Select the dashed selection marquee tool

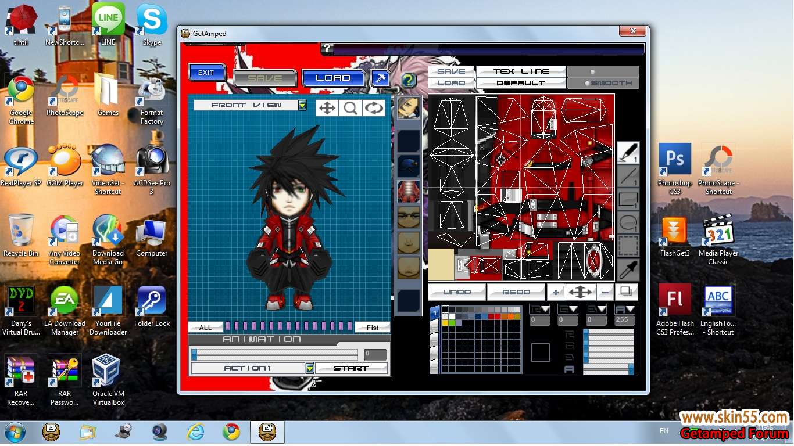point(628,246)
